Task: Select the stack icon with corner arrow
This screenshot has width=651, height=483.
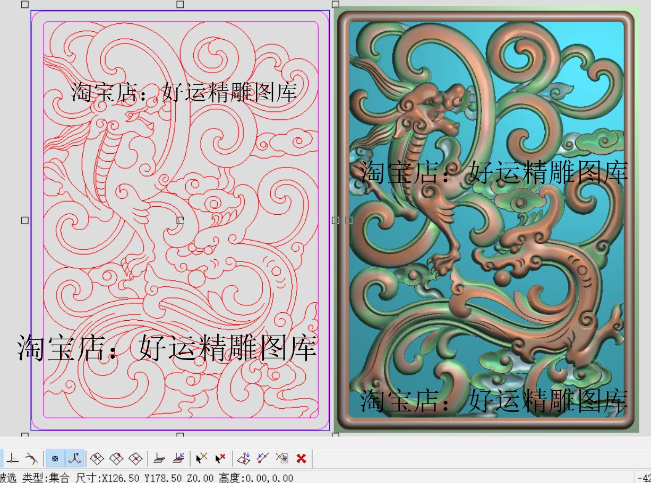Action: point(177,458)
